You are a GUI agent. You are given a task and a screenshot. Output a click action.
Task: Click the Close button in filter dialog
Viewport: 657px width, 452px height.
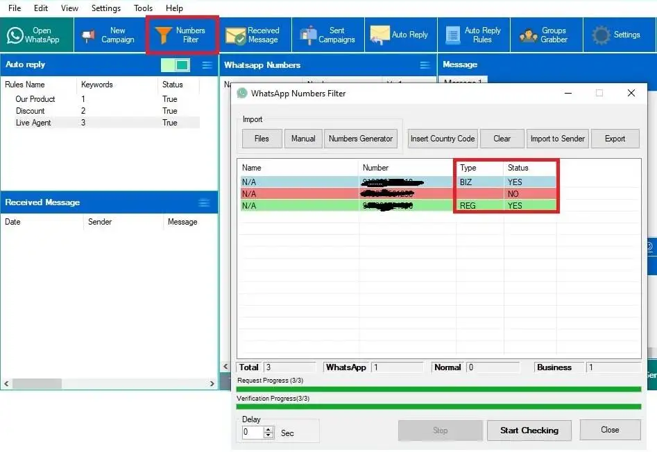click(x=610, y=430)
